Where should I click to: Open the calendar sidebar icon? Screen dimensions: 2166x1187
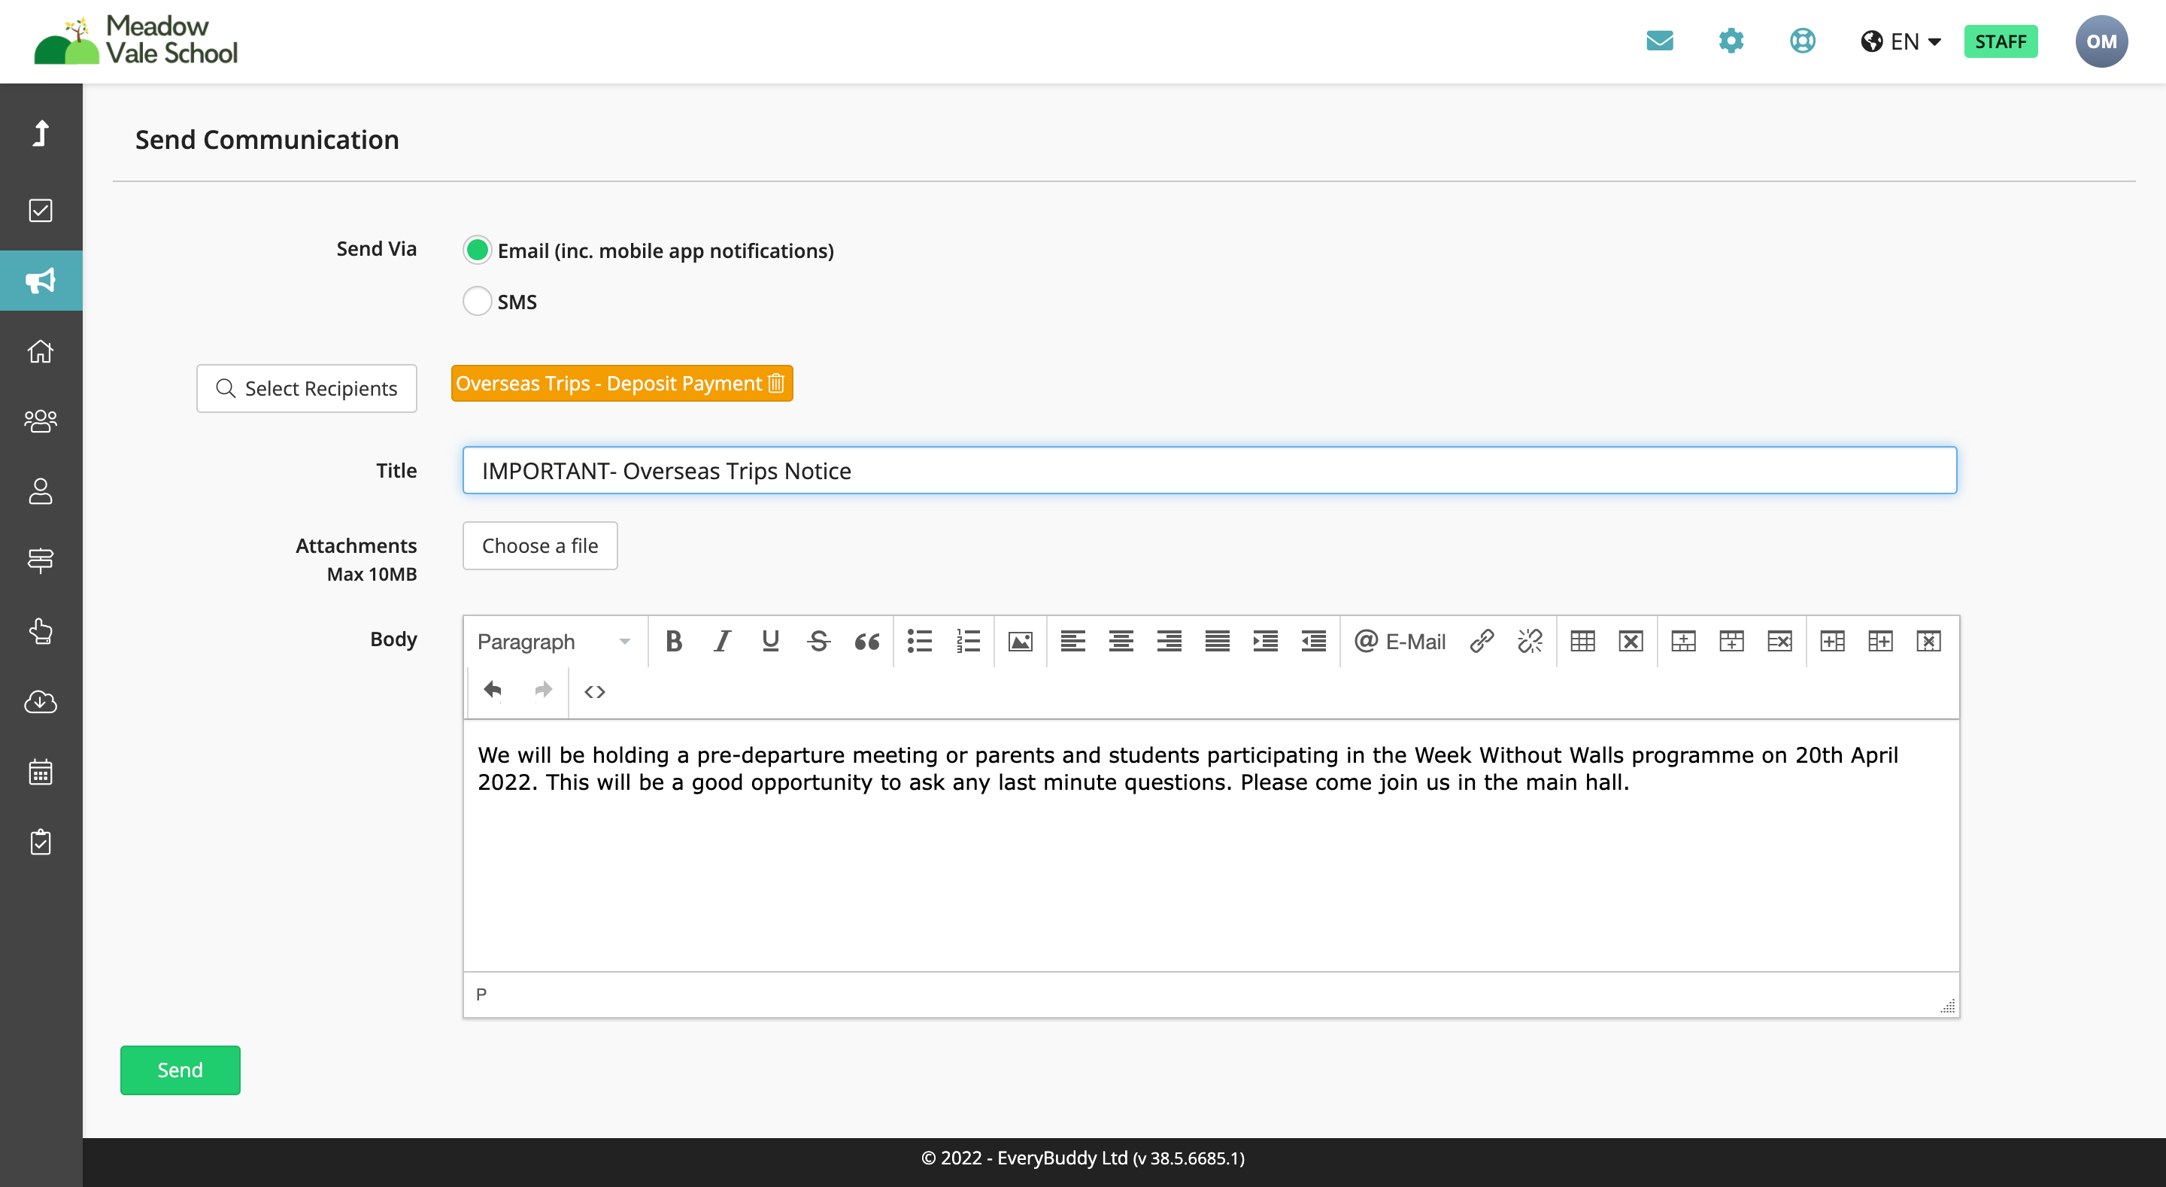coord(41,772)
